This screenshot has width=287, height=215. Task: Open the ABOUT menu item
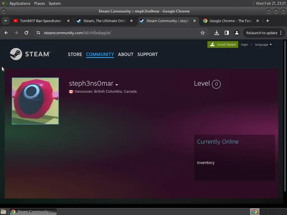126,54
